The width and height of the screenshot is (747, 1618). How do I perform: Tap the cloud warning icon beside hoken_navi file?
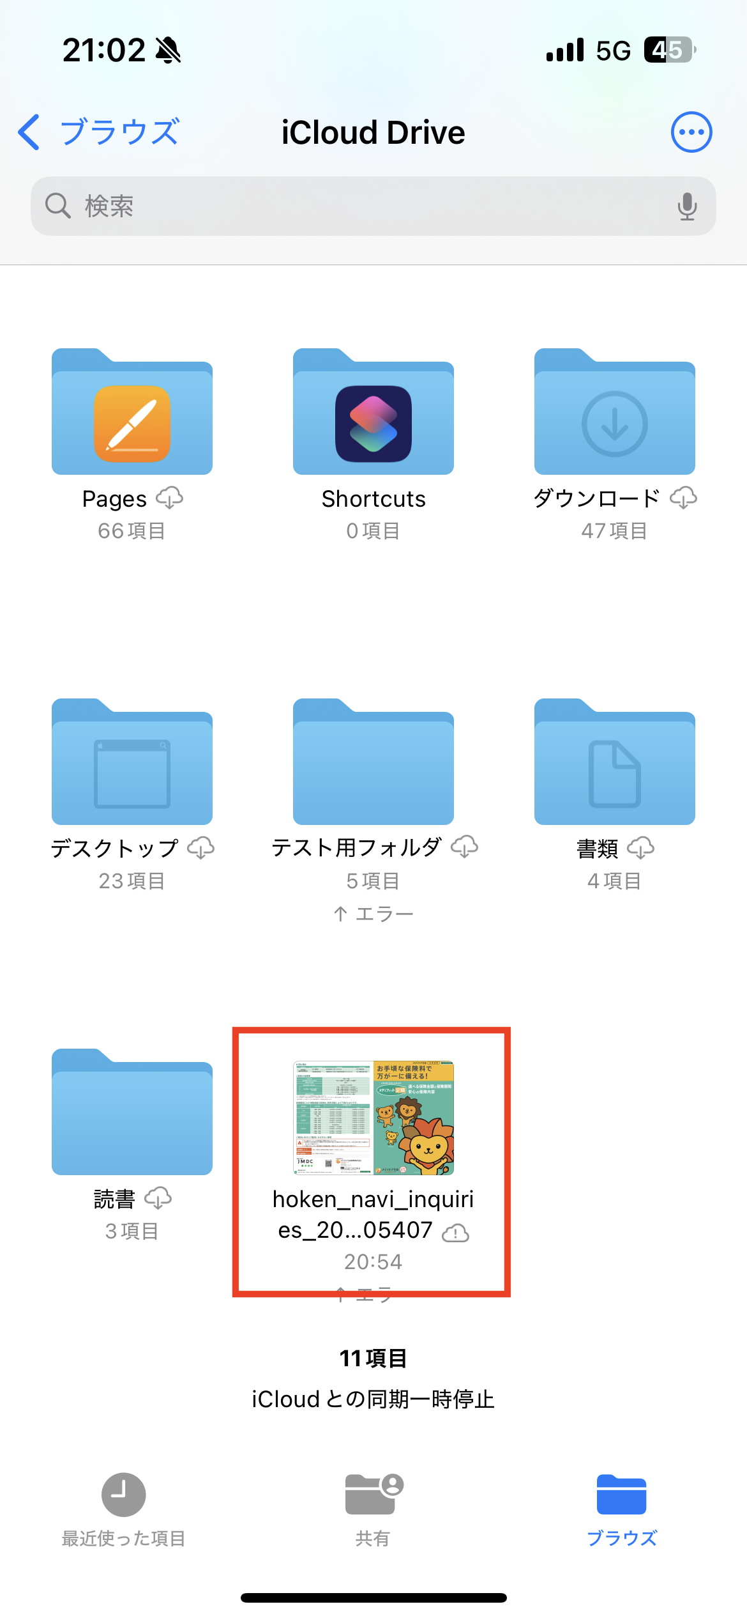pyautogui.click(x=456, y=1233)
